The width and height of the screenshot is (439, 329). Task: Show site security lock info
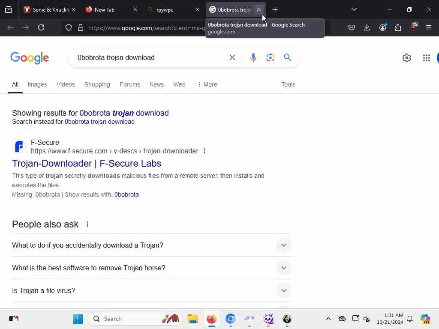tap(81, 27)
